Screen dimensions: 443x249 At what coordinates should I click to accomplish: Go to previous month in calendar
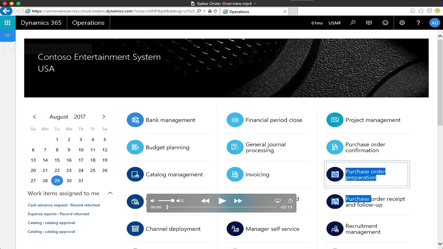click(34, 117)
